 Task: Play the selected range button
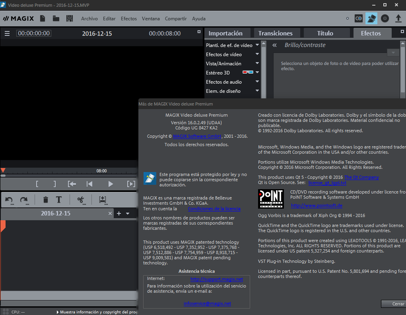[x=131, y=184]
